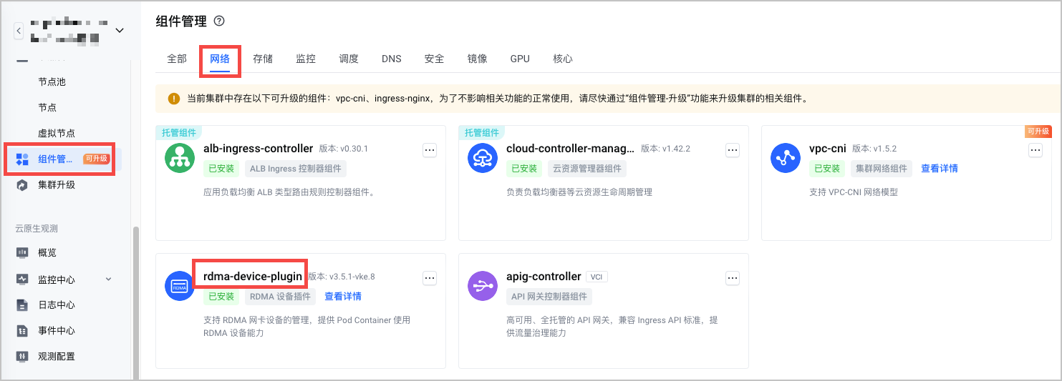Viewport: 1062px width, 381px height.
Task: Click the vpc-cni blue network icon
Action: tap(785, 158)
